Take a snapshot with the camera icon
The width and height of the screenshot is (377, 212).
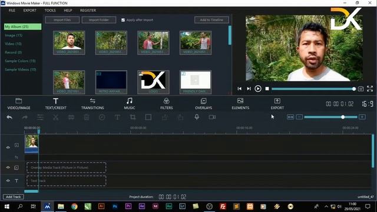(361, 89)
